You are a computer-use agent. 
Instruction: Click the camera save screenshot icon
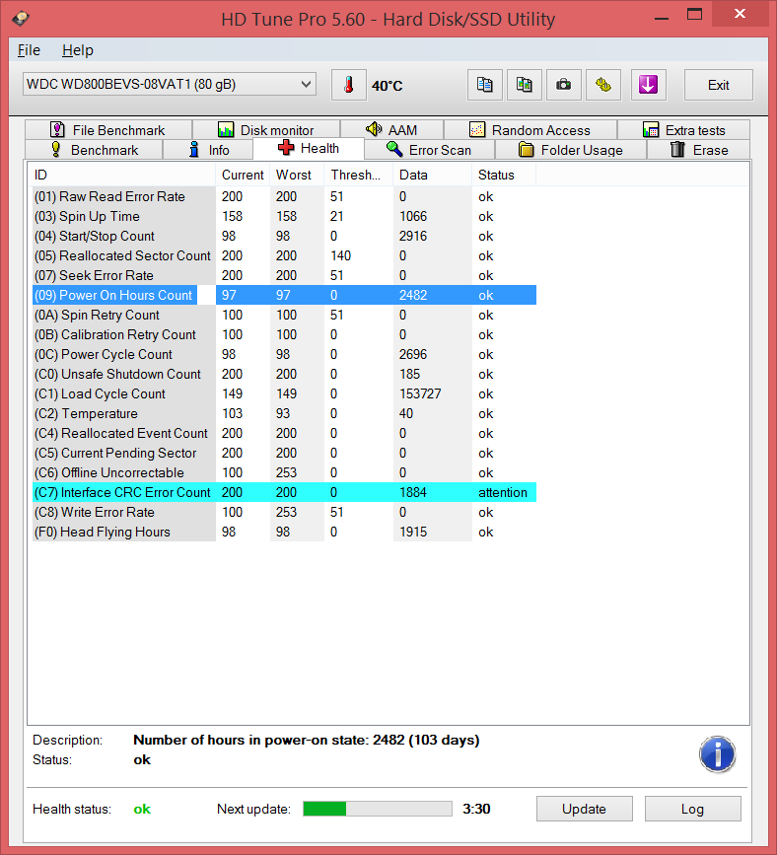click(x=563, y=85)
